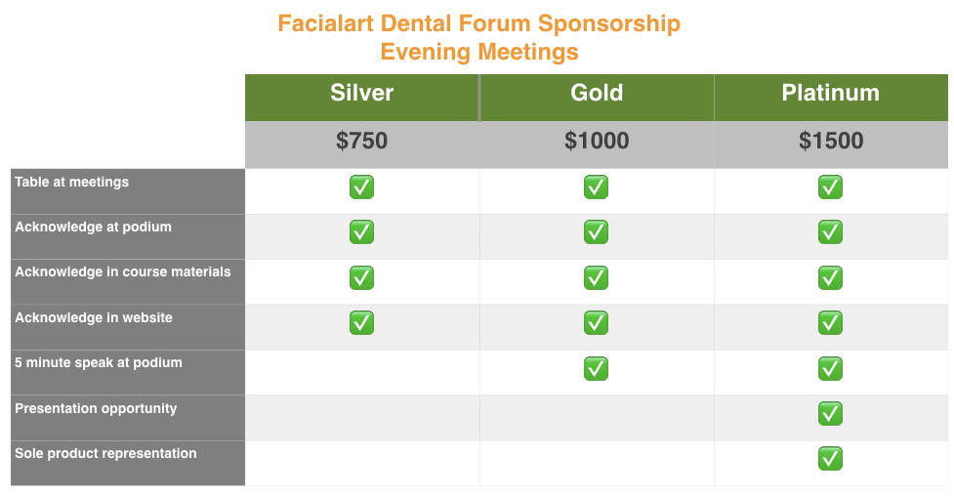Click Gold checkmark for 5 minute speak at podium

596,368
